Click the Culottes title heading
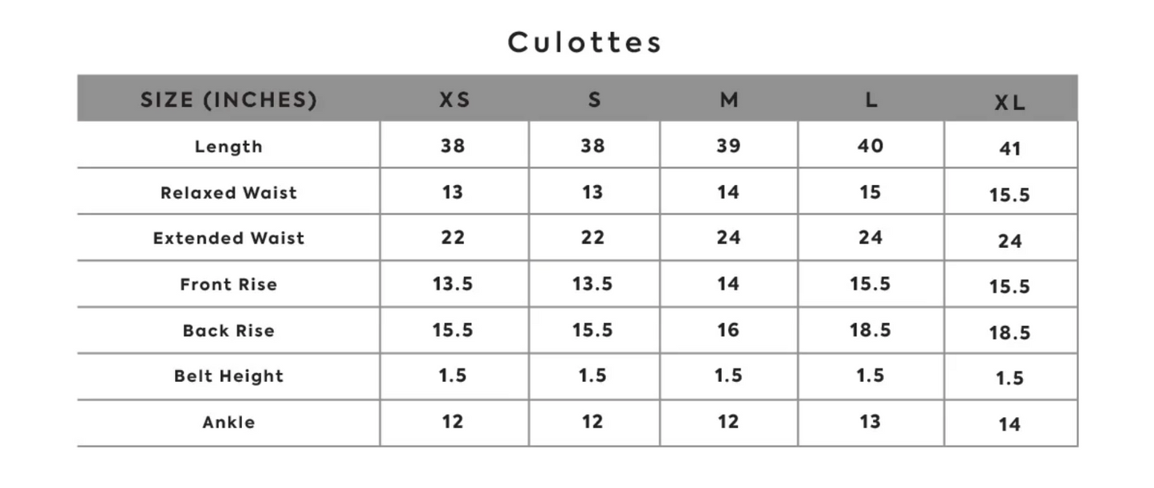 pos(585,42)
